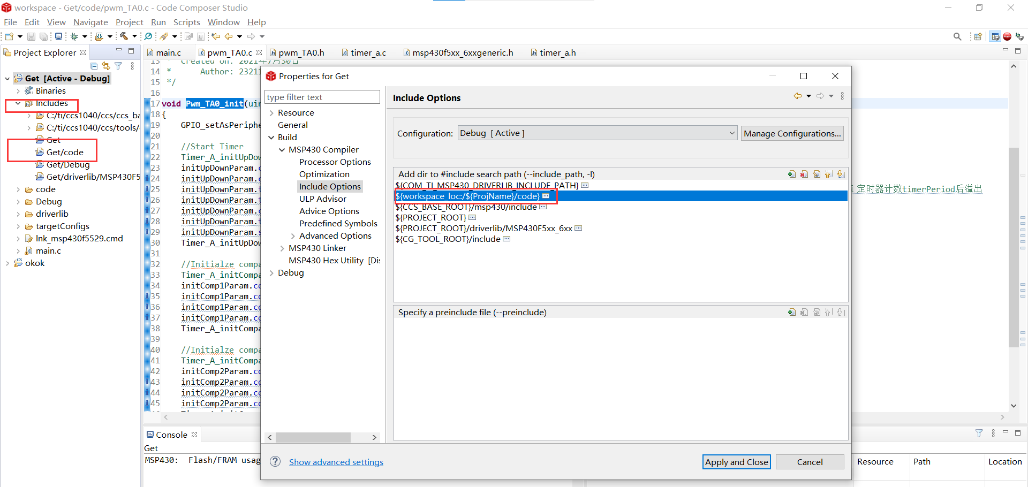Viewport: 1028px width, 487px height.
Task: Toggle Link with Editor in Project Explorer
Action: pyautogui.click(x=105, y=66)
